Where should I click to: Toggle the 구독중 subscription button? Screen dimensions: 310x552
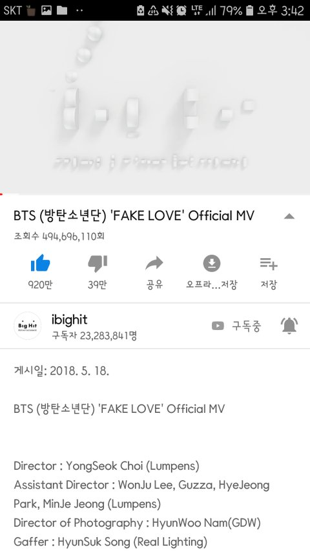[x=236, y=326]
